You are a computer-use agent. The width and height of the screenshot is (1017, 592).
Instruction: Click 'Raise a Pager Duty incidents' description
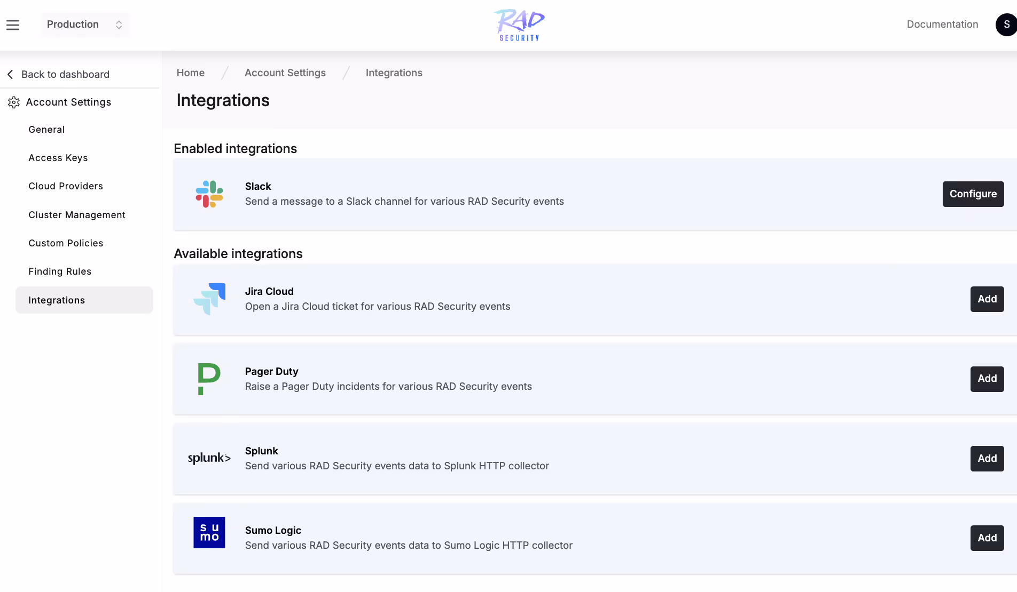388,386
